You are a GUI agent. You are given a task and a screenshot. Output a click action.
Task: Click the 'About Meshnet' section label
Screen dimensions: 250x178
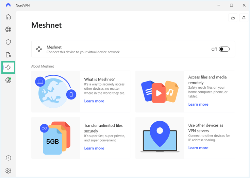coord(43,66)
